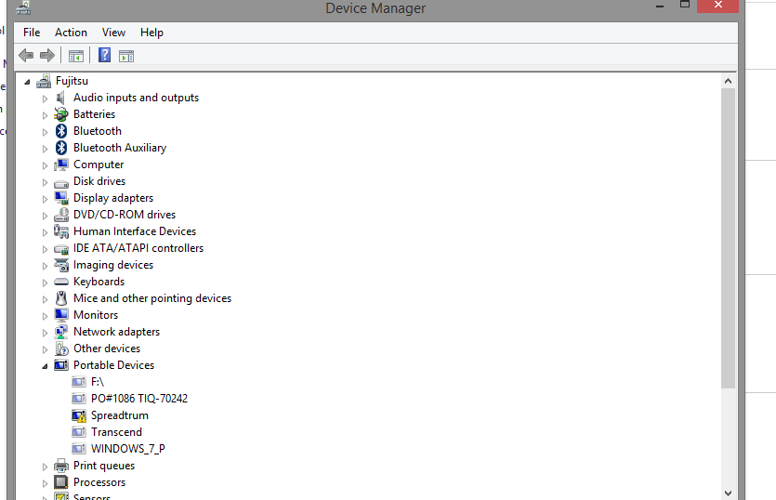
Task: Collapse the Fujitsu root node
Action: coord(27,82)
